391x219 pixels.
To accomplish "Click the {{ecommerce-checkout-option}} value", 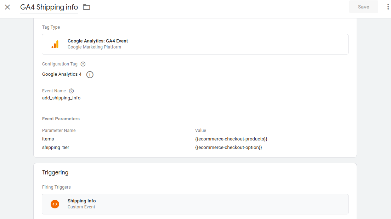I will [x=228, y=148].
